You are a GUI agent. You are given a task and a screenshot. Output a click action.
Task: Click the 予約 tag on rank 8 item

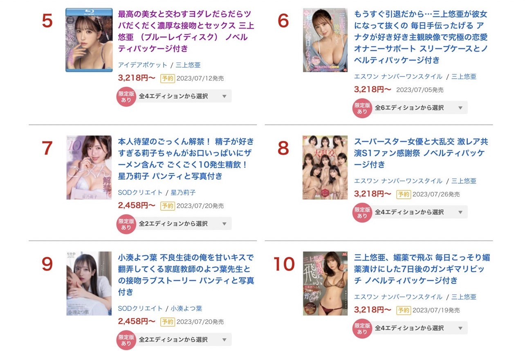click(x=404, y=194)
